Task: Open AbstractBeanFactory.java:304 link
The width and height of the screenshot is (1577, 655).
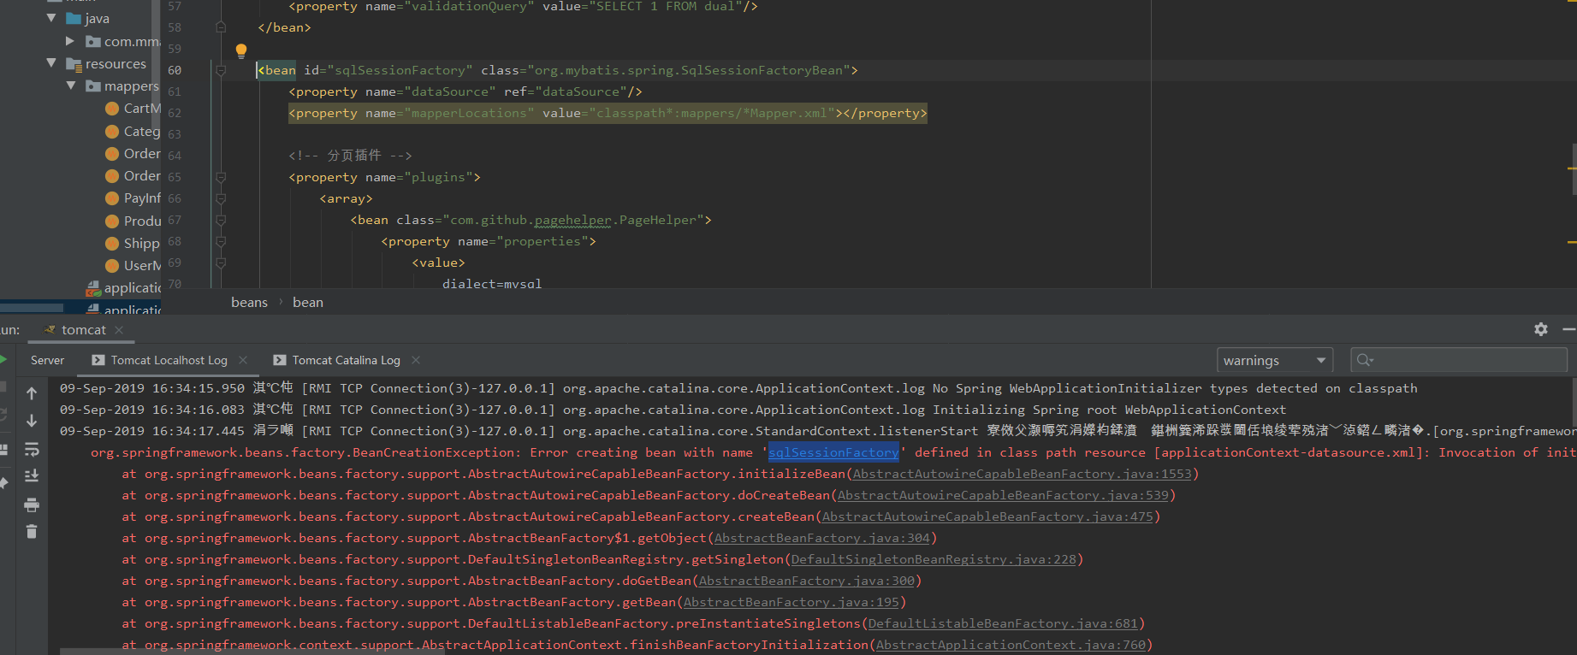Action: [x=821, y=538]
